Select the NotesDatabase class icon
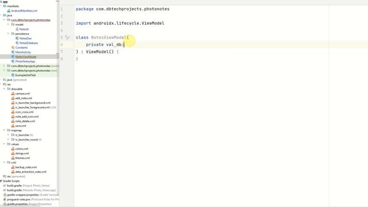Viewport: 368px width, 207px height. tap(17, 43)
